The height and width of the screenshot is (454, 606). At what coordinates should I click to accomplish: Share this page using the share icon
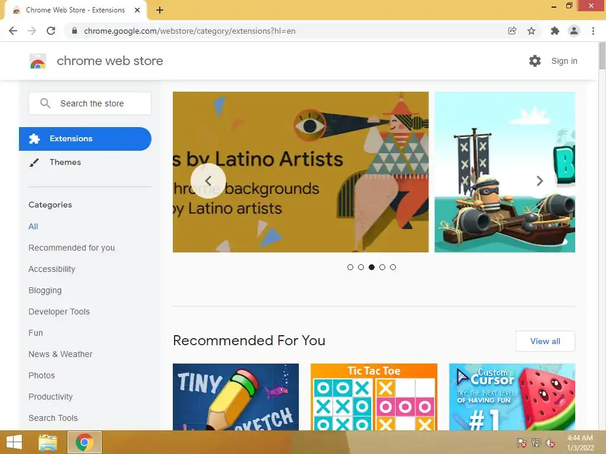pos(512,31)
